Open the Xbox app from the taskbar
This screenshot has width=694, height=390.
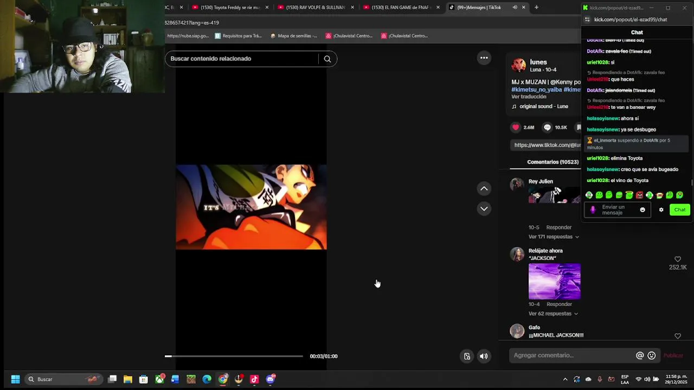pyautogui.click(x=159, y=379)
